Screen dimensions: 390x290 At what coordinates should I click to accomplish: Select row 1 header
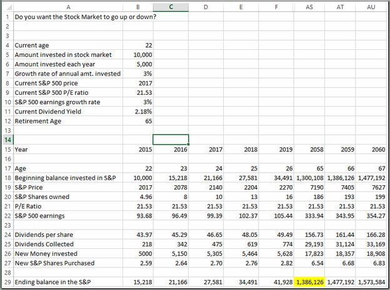click(x=7, y=17)
